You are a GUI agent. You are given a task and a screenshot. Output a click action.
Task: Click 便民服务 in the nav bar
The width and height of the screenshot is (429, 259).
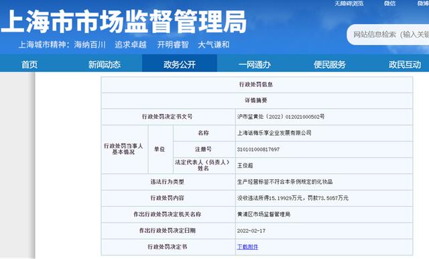(x=330, y=64)
